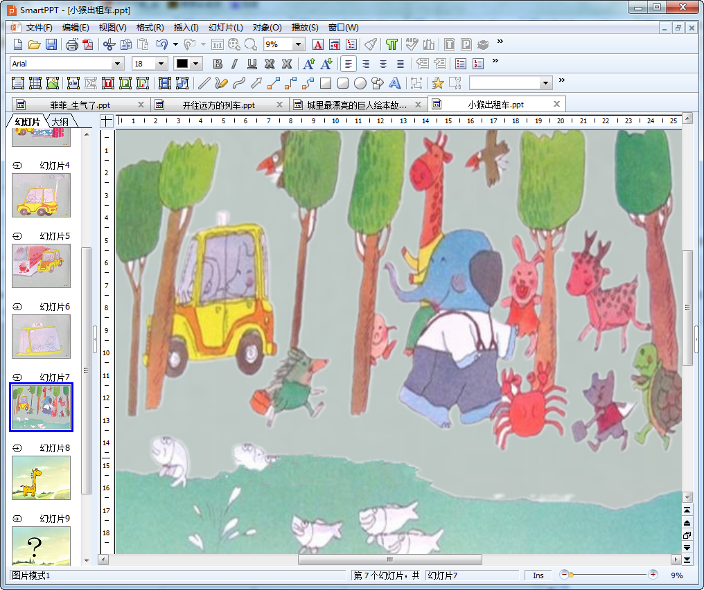
Task: Toggle formatting marks with green pilcrow icon
Action: pos(391,44)
